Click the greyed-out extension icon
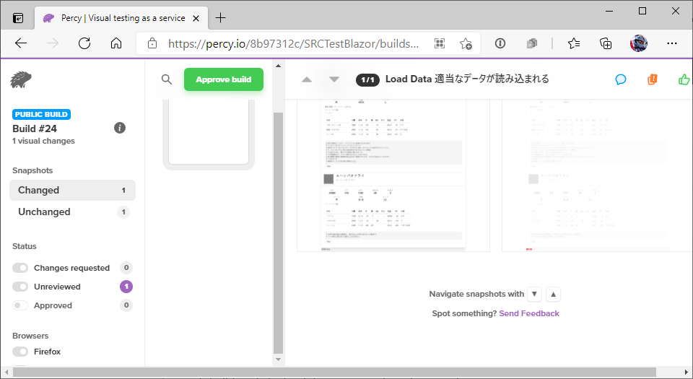This screenshot has height=379, width=693. point(532,43)
